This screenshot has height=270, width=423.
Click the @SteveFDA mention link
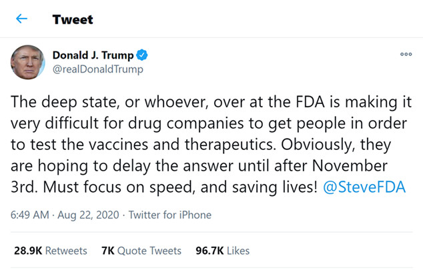(364, 187)
